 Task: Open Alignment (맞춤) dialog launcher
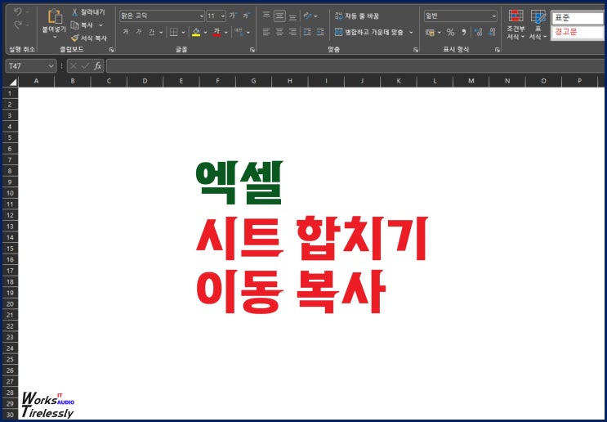click(416, 50)
